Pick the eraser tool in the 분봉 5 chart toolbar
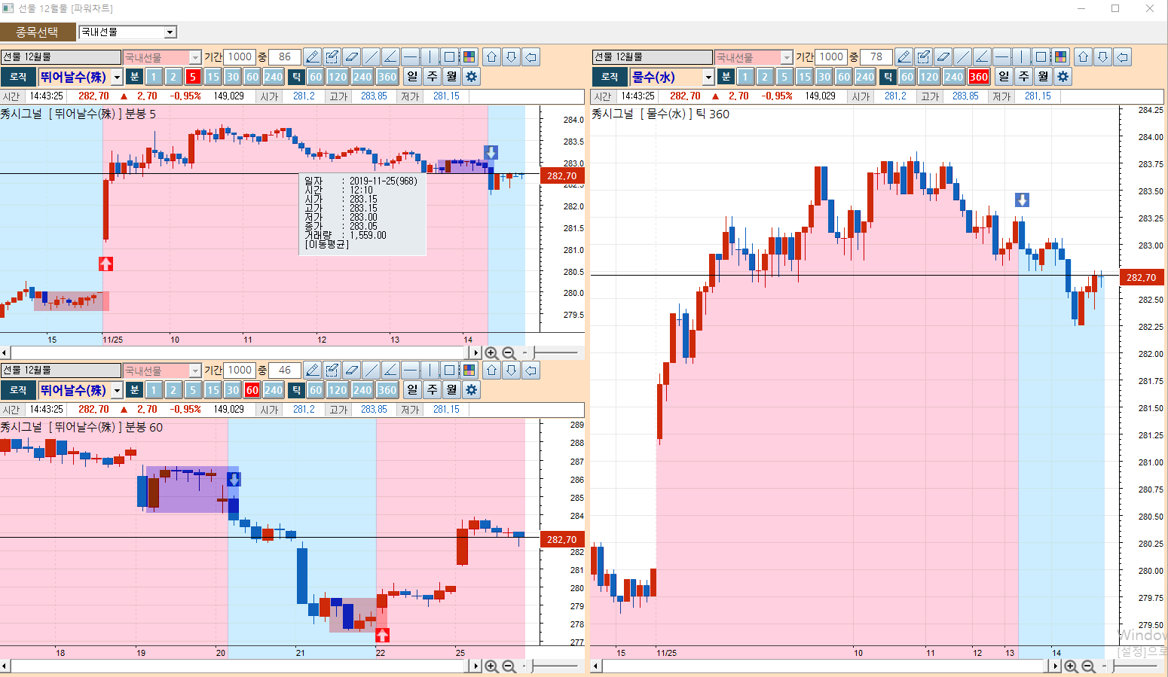Image resolution: width=1168 pixels, height=677 pixels. [351, 57]
